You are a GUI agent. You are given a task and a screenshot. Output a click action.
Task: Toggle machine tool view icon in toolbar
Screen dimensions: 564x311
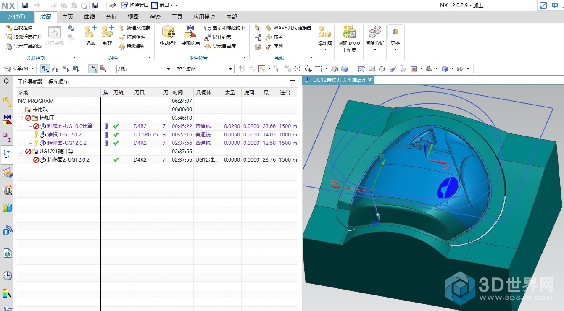pyautogui.click(x=55, y=68)
